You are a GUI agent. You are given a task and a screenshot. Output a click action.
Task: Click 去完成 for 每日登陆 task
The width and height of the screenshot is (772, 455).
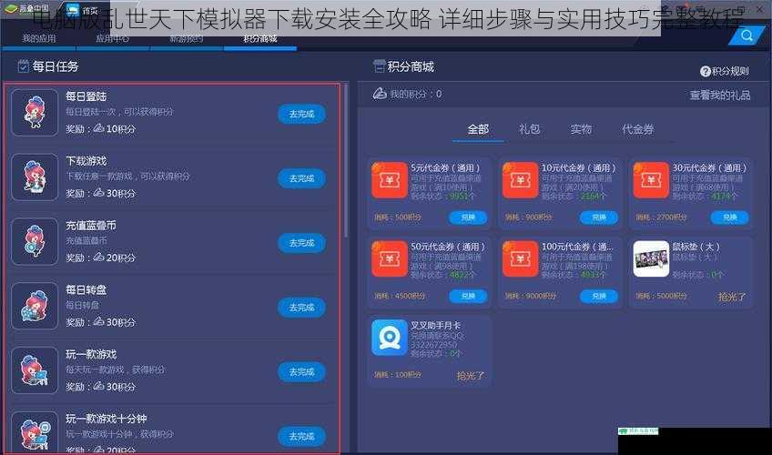301,114
